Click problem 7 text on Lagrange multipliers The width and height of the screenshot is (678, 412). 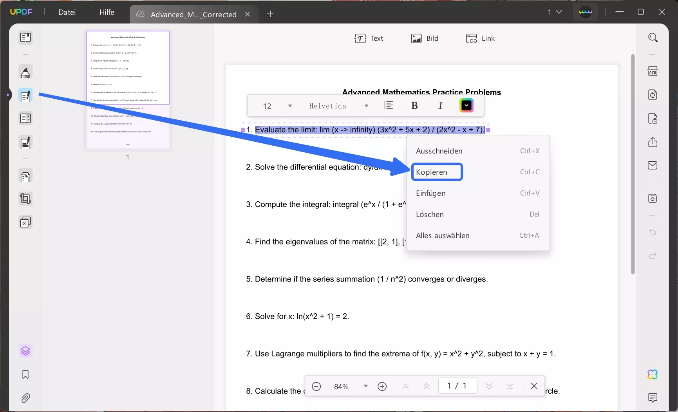(x=401, y=354)
